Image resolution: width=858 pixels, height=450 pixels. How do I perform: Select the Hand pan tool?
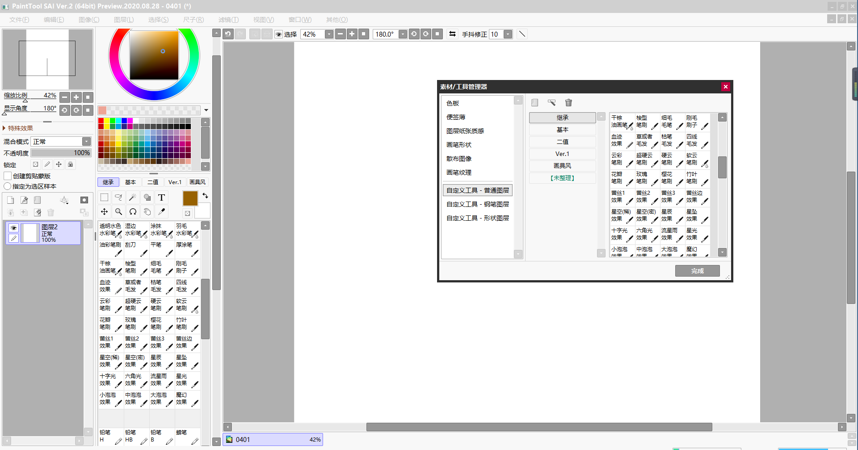147,212
